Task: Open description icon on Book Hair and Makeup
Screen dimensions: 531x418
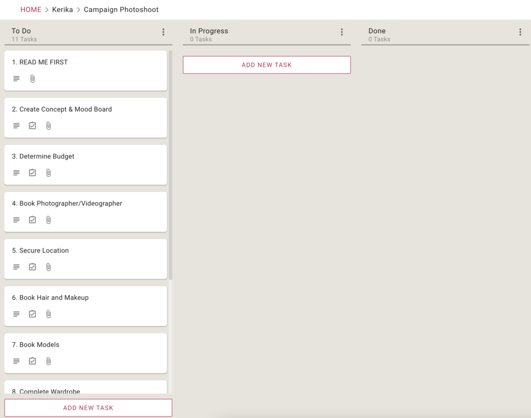Action: (x=16, y=314)
